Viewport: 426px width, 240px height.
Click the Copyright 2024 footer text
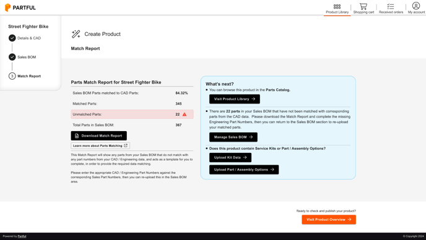(413, 236)
